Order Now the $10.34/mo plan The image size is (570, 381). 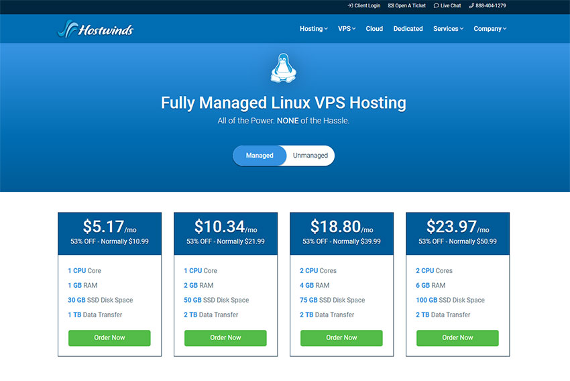[x=225, y=338]
